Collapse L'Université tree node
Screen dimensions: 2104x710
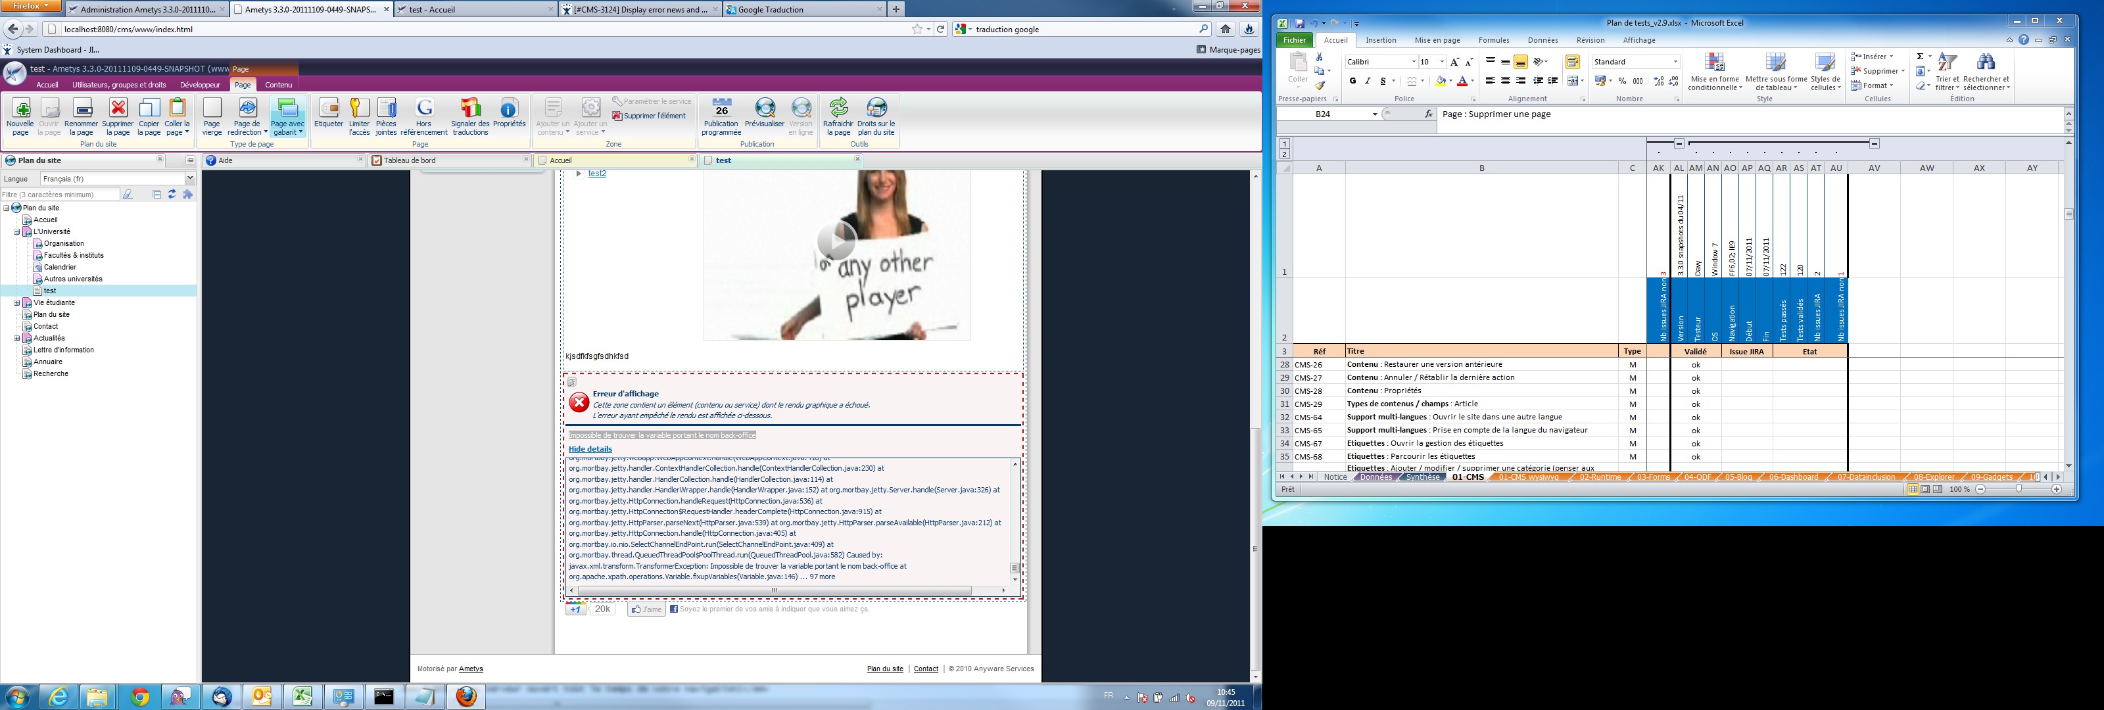click(x=17, y=232)
